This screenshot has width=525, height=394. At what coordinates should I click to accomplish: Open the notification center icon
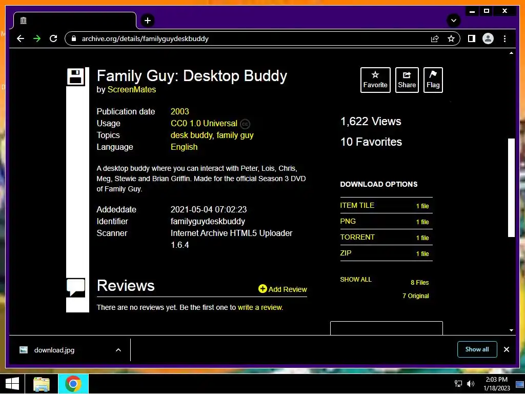point(520,384)
